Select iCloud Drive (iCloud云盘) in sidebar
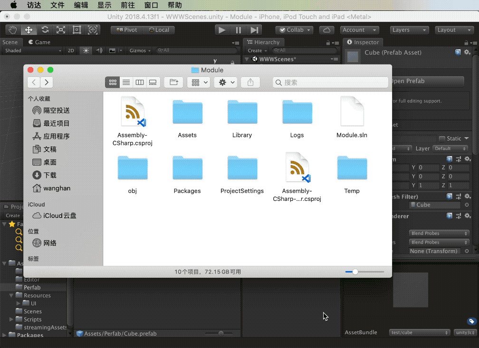This screenshot has width=479, height=348. tap(54, 216)
